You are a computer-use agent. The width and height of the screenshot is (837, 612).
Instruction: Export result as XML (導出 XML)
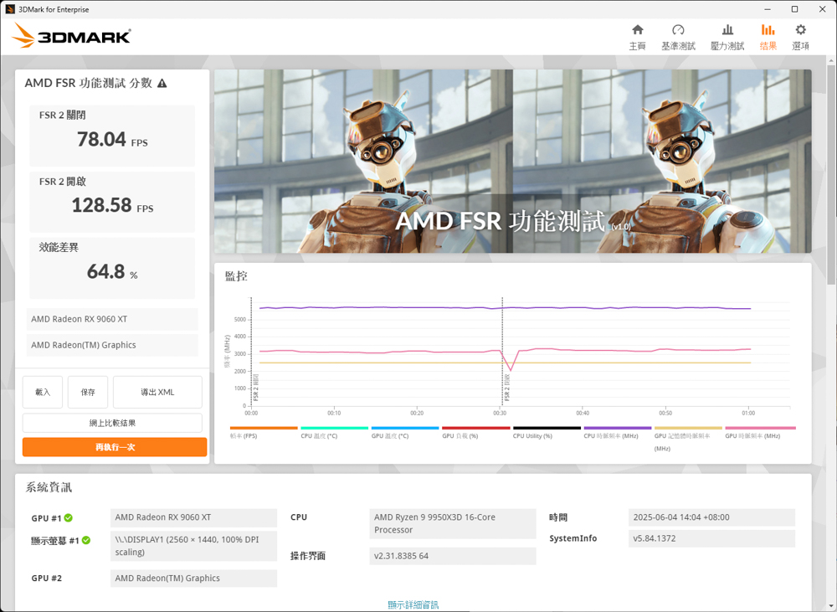click(x=157, y=392)
